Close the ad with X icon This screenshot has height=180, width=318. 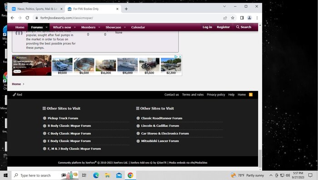pyautogui.click(x=180, y=57)
